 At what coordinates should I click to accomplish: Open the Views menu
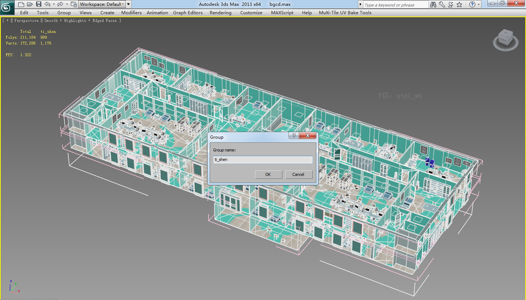(85, 12)
